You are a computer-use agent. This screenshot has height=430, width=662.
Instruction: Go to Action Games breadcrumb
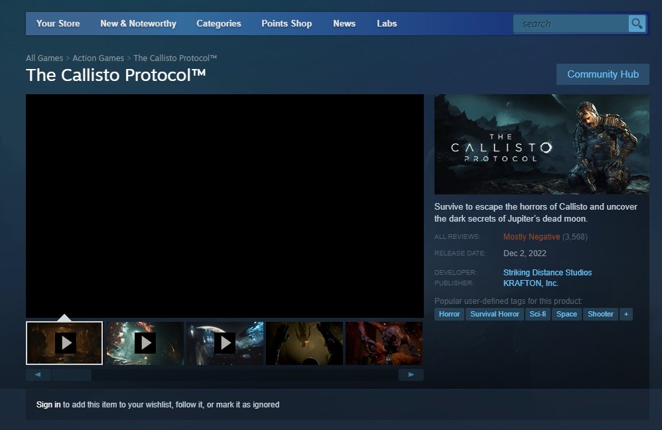pos(98,58)
